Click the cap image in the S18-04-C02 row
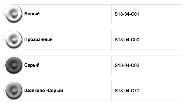Screen dimensions: 186x104 14,65
